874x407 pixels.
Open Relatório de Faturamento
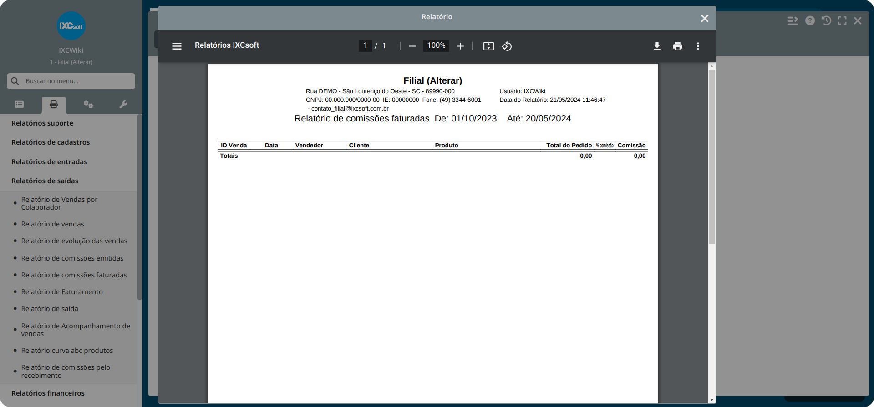point(62,292)
